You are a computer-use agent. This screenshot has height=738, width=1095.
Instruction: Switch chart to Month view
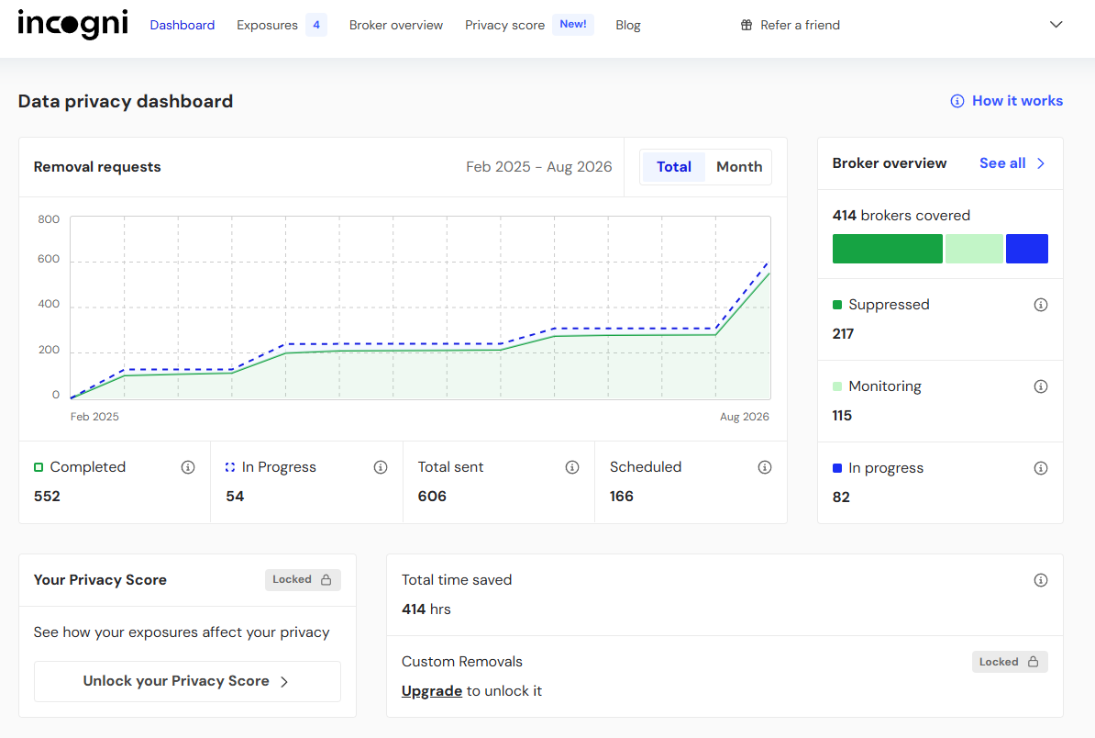pyautogui.click(x=739, y=167)
